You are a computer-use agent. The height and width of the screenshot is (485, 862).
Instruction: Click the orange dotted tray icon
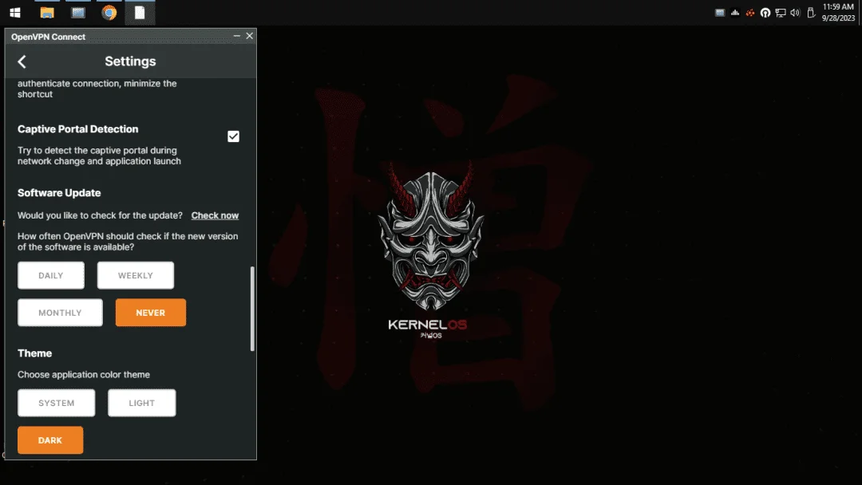(x=749, y=13)
